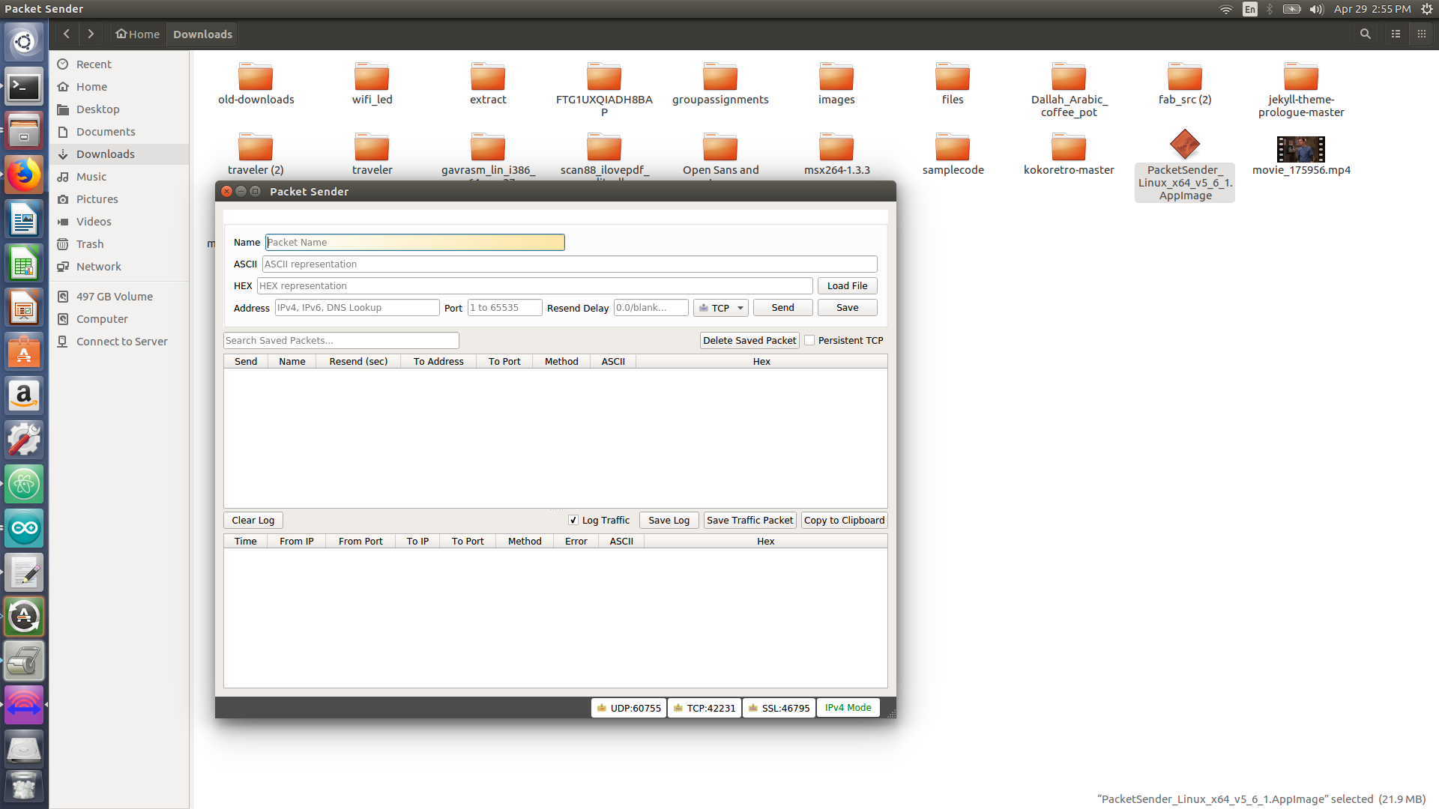Sort saved packets by To Address column
The width and height of the screenshot is (1439, 809).
click(438, 362)
